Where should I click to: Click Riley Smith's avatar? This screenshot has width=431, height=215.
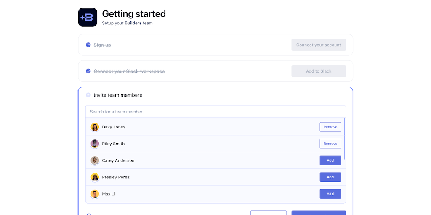click(95, 144)
